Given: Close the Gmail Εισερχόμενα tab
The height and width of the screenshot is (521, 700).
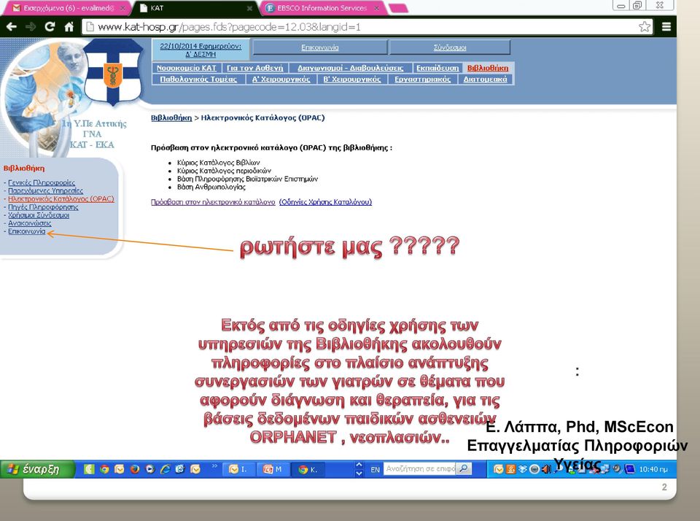Looking at the screenshot, I should pyautogui.click(x=122, y=8).
